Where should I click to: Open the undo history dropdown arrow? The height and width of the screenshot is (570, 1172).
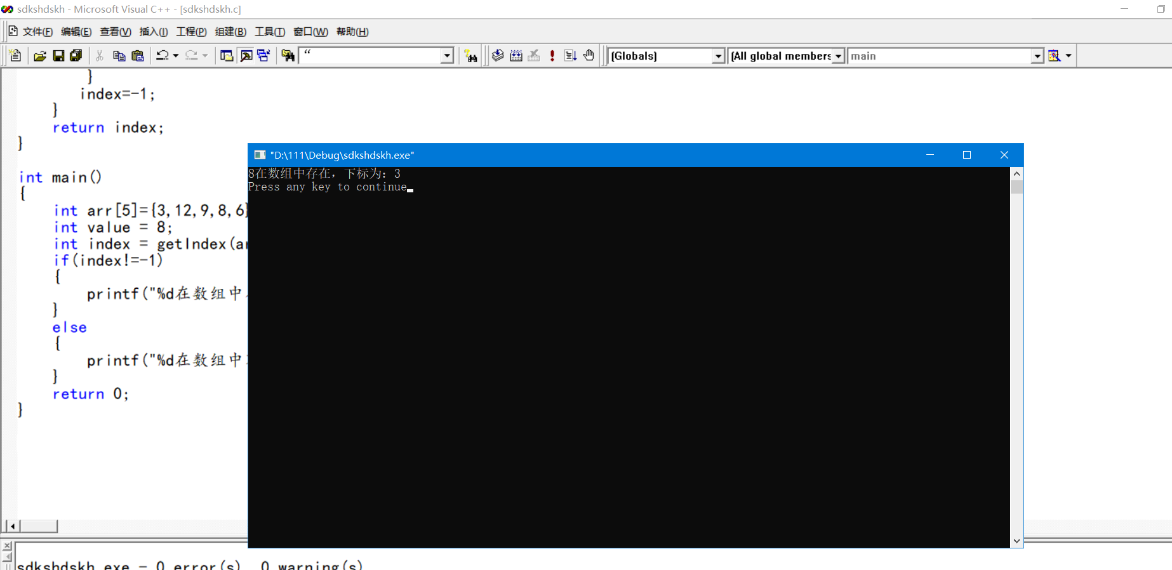176,56
